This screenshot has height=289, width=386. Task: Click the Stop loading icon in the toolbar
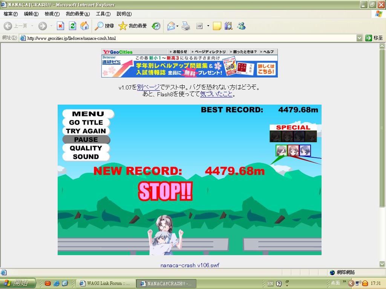pyautogui.click(x=60, y=26)
